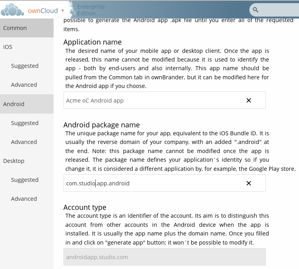The image size is (299, 269).
Task: Clear the Application name field with X
Action: point(249,101)
